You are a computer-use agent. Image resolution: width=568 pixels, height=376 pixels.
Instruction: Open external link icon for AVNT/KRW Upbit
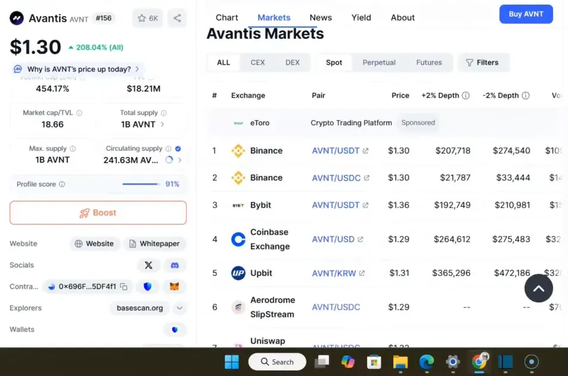[x=362, y=273]
